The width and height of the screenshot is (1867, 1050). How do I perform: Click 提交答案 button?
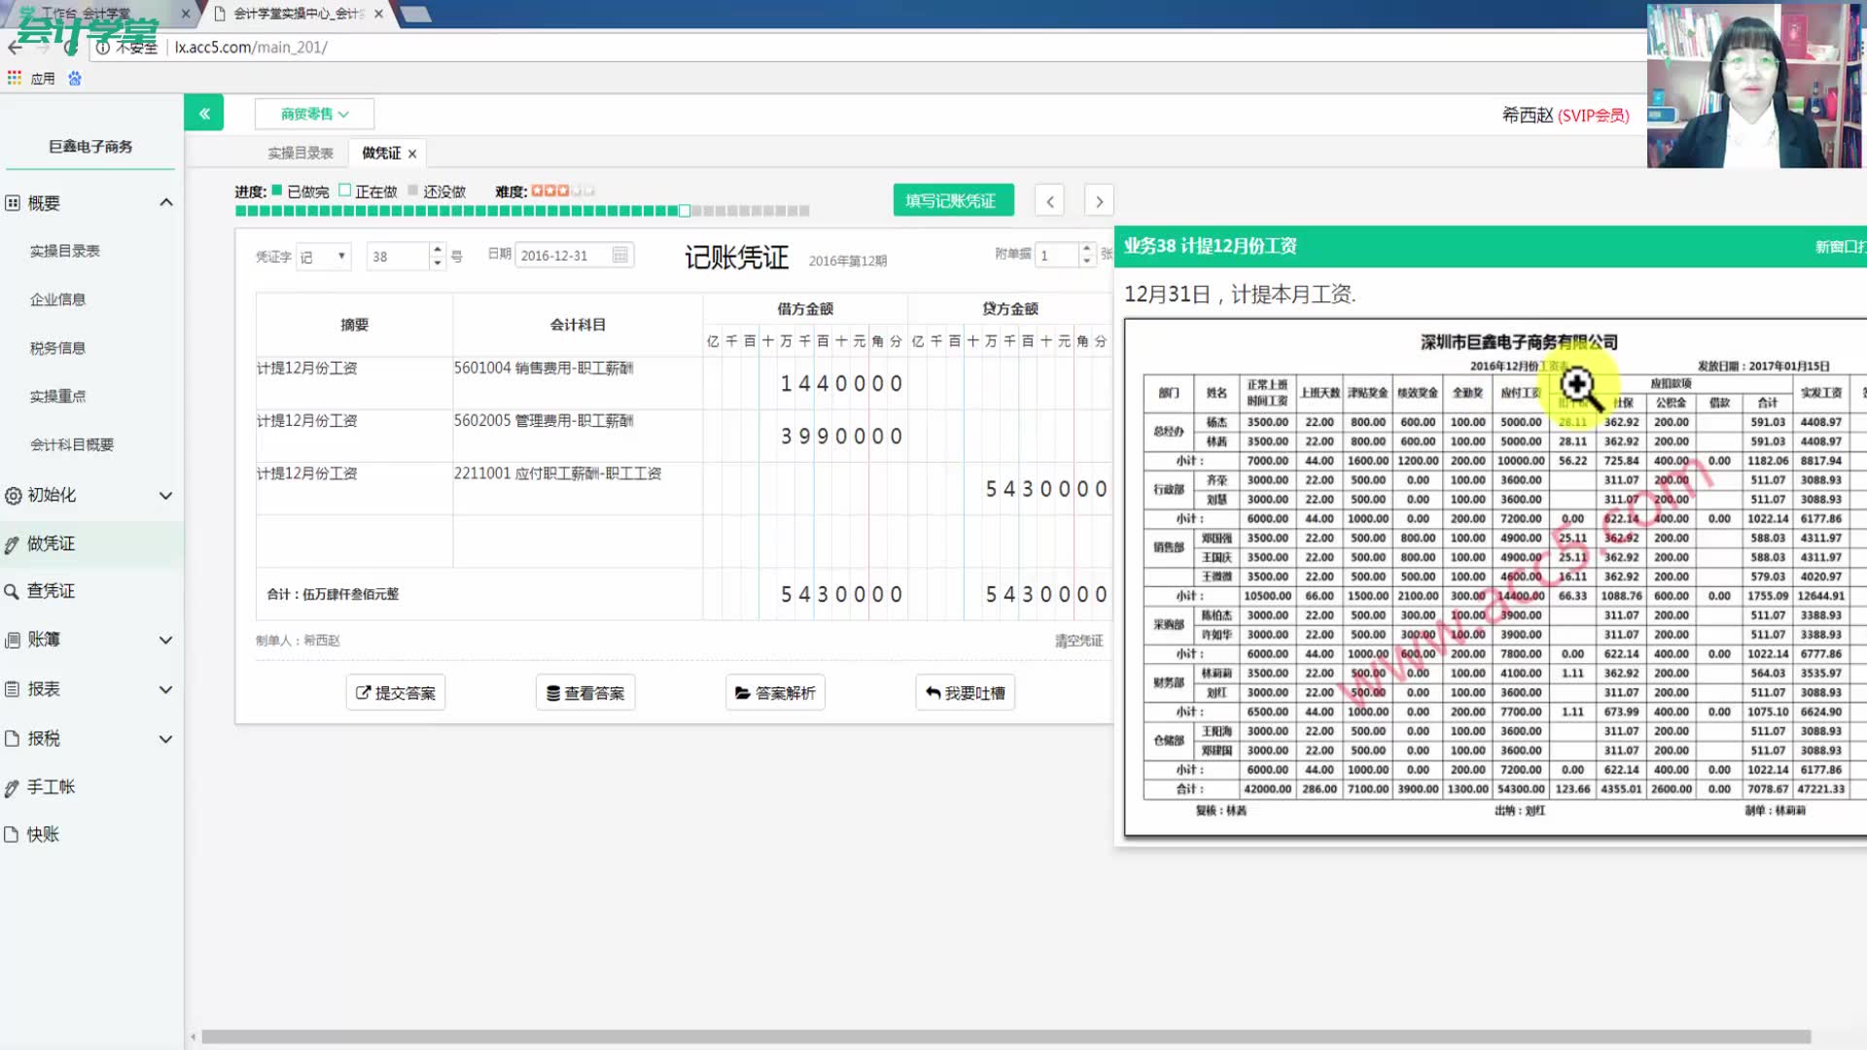pyautogui.click(x=396, y=692)
